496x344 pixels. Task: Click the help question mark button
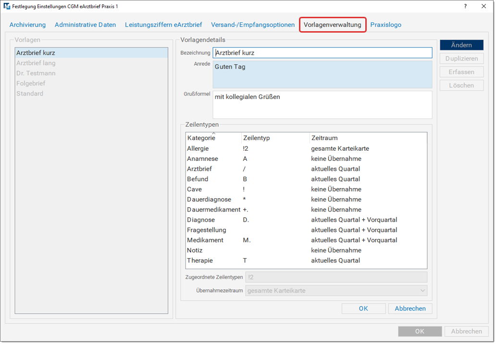(x=465, y=6)
